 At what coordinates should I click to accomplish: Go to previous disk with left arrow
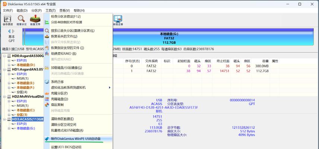pyautogui.click(x=9, y=31)
